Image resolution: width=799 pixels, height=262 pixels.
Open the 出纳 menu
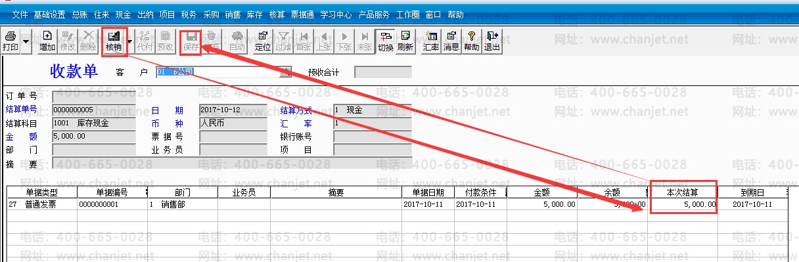point(145,14)
